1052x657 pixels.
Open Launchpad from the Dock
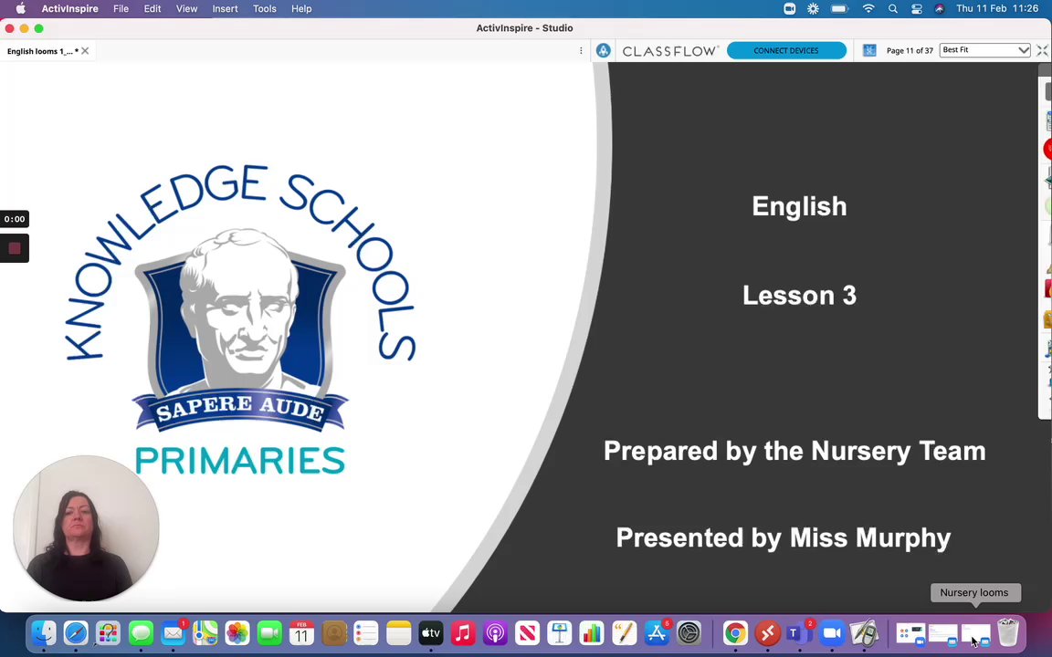pos(108,633)
